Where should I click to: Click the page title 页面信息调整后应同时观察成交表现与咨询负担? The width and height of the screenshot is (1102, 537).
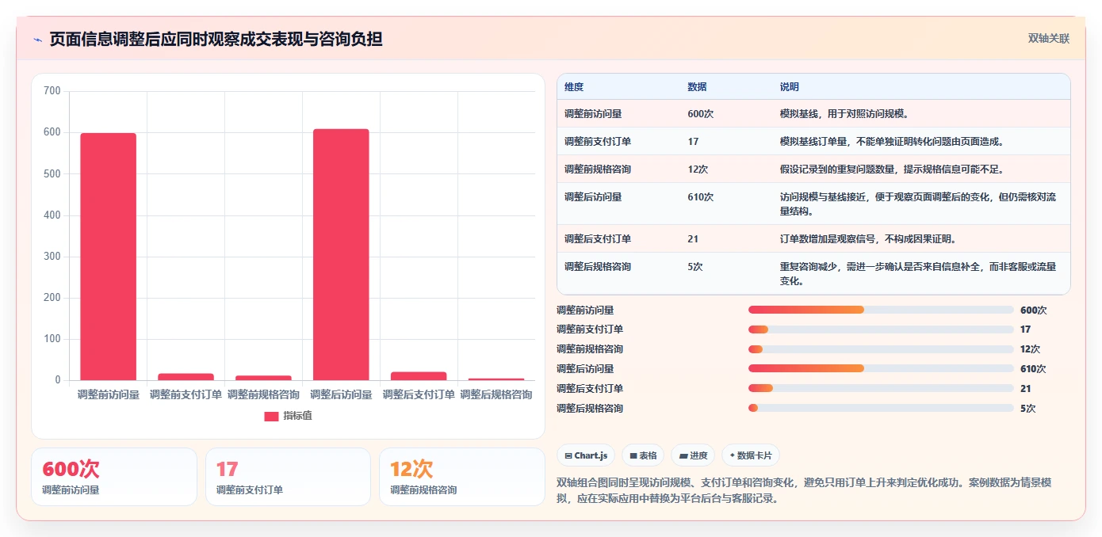point(216,39)
